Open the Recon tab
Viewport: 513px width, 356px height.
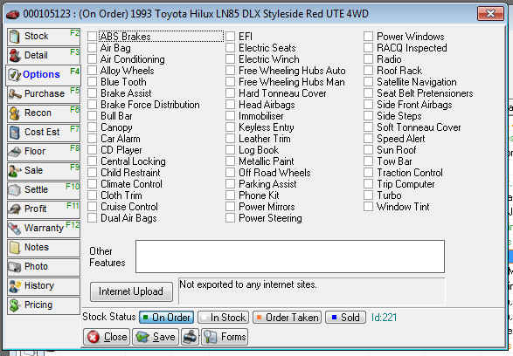44,113
